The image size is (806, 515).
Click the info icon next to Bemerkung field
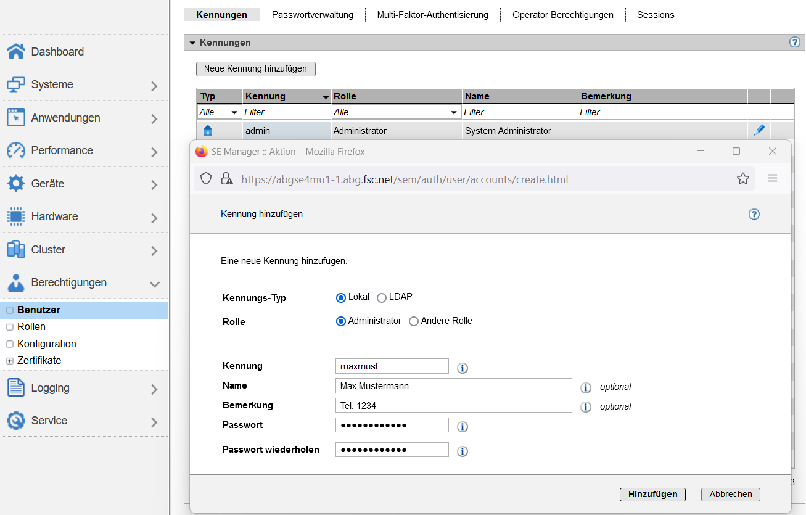pos(586,407)
